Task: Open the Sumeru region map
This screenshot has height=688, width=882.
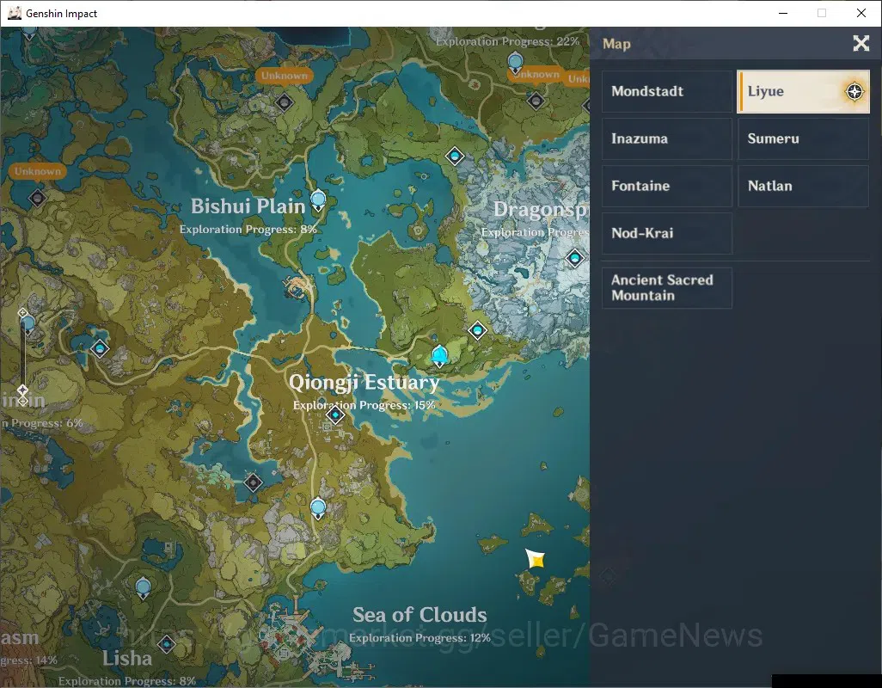Action: tap(803, 138)
